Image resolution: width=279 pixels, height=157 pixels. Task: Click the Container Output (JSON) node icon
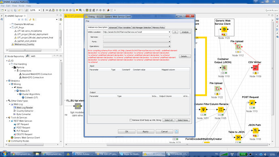pos(224,68)
